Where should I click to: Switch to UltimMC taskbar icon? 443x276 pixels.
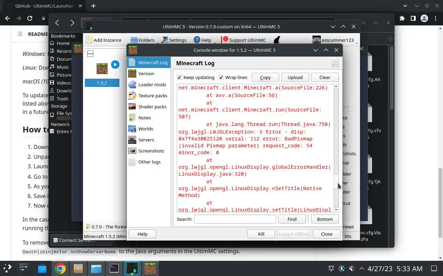[x=132, y=268]
